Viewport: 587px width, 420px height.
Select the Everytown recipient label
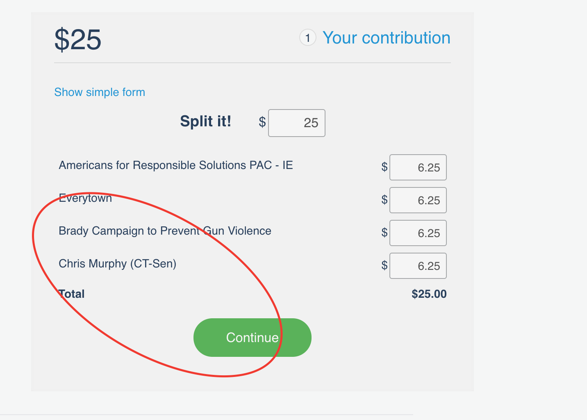(85, 199)
